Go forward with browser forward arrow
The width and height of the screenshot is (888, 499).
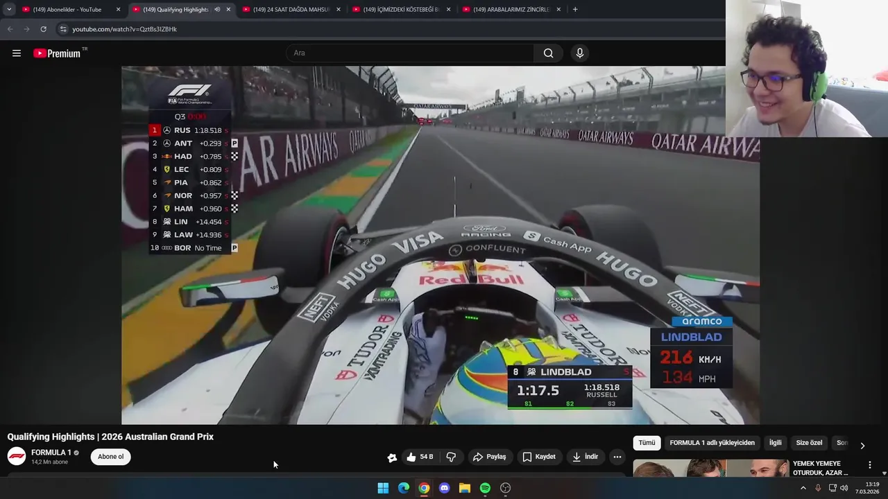click(x=26, y=29)
